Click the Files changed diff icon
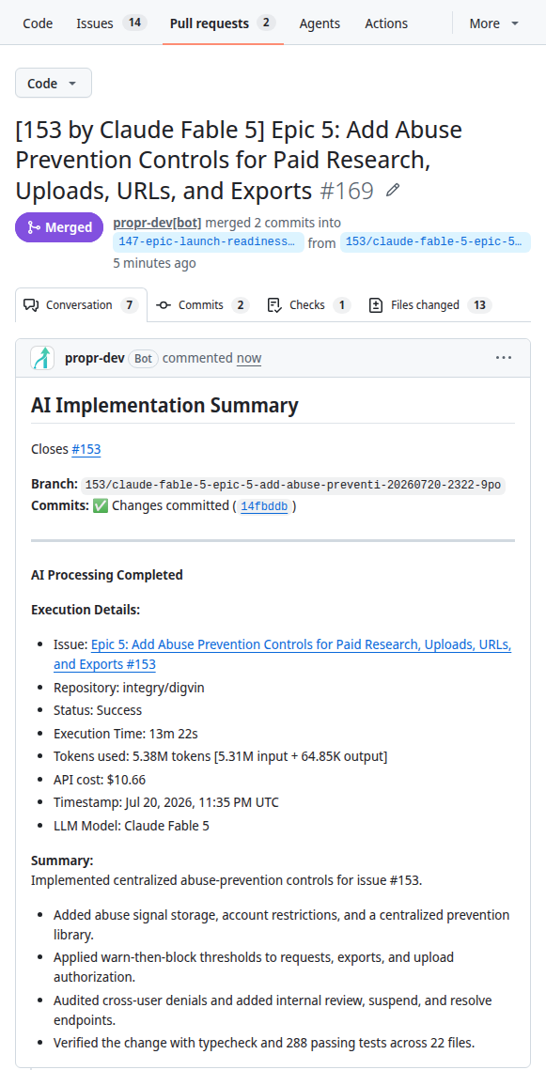 (375, 305)
